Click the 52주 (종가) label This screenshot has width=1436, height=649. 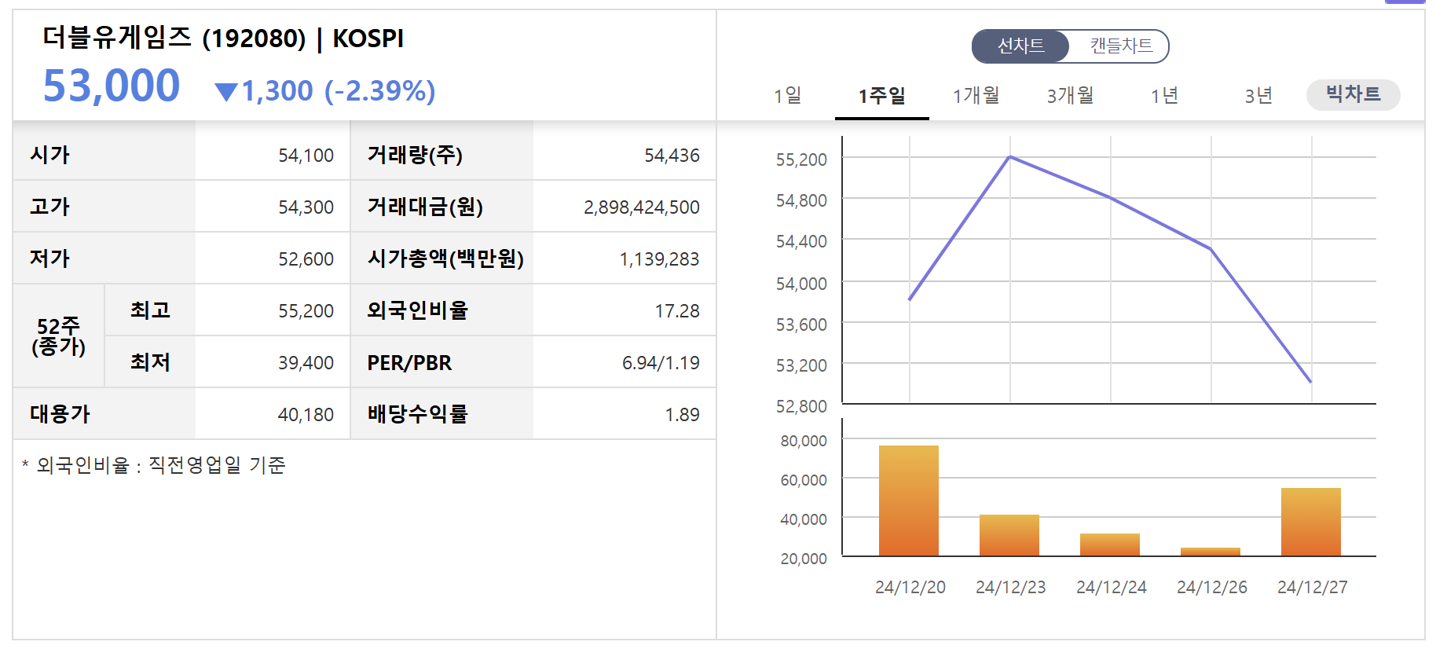(x=59, y=336)
